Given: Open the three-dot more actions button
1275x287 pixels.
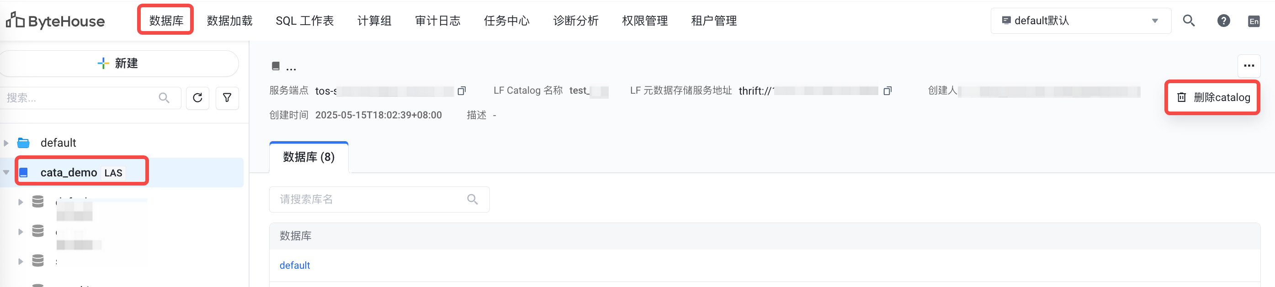Looking at the screenshot, I should point(1249,66).
